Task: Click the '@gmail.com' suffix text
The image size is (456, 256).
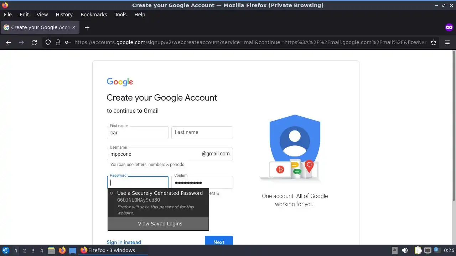Action: 216,154
